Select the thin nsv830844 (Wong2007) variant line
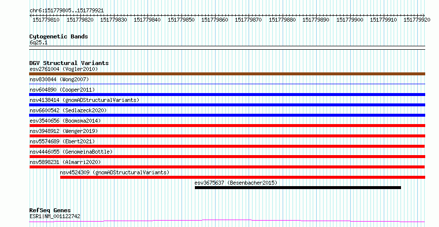The width and height of the screenshot is (439, 227). (x=227, y=84)
